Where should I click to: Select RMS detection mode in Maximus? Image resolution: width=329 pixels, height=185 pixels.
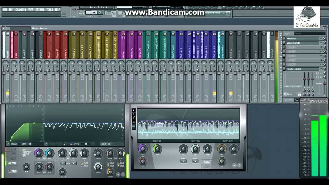[85, 166]
